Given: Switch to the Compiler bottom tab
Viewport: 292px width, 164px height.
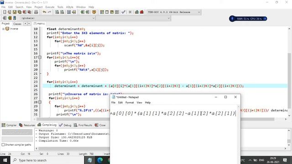Looking at the screenshot, I should 9,125.
